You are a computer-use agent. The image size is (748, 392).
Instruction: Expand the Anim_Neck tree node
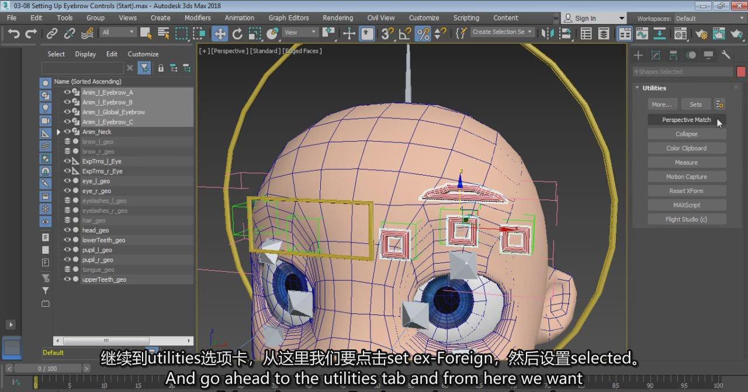click(58, 132)
